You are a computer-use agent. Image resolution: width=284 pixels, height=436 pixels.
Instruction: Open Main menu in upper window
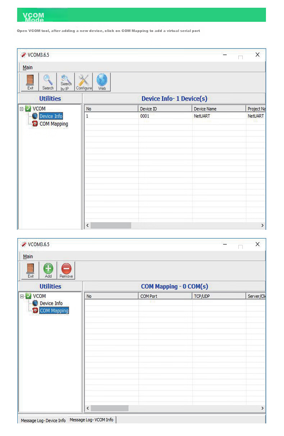[x=28, y=68]
